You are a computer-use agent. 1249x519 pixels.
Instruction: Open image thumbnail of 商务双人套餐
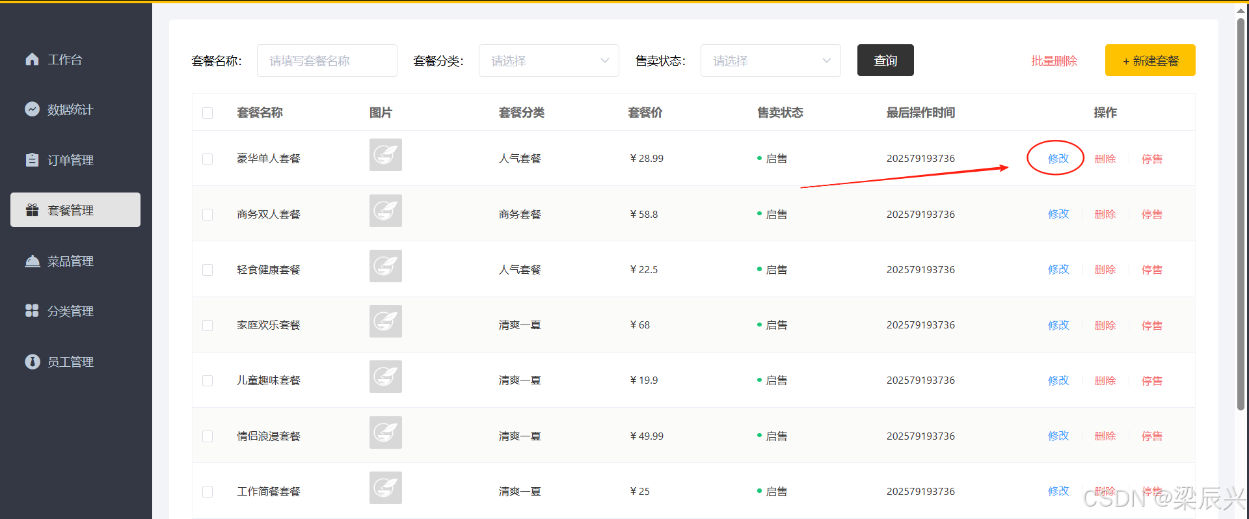tap(386, 211)
